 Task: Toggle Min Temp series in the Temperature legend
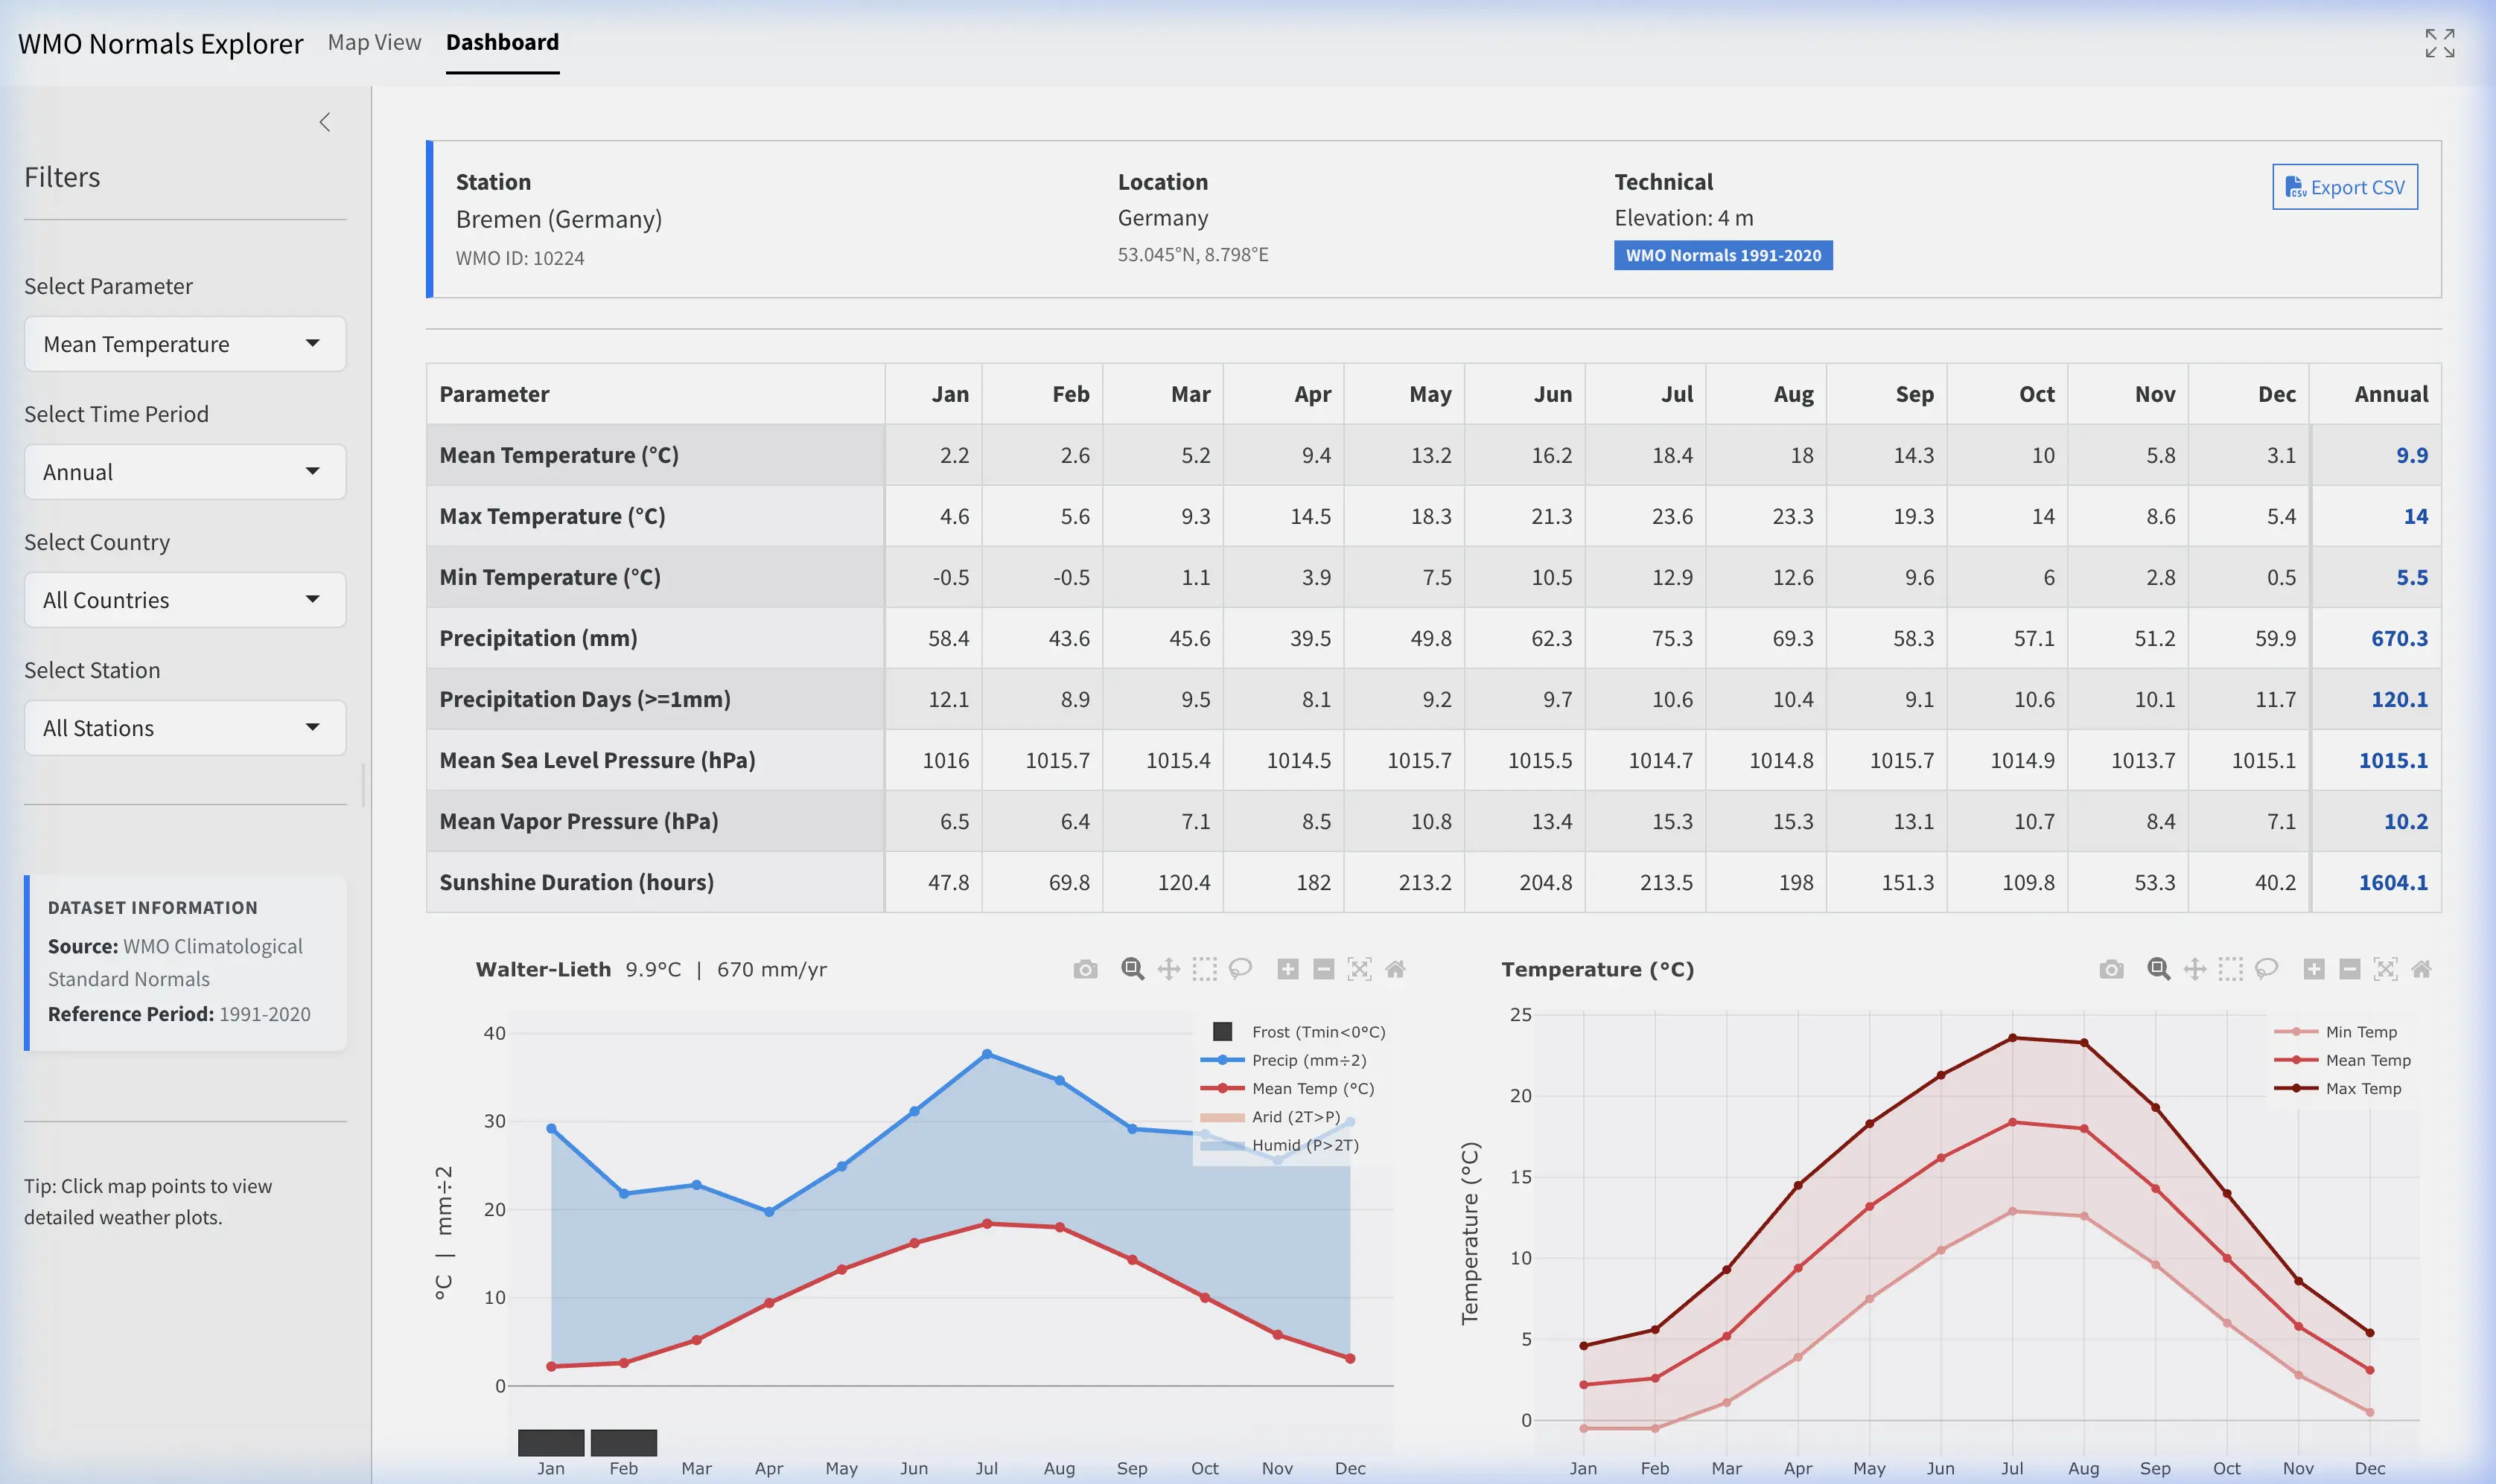(x=2363, y=1031)
